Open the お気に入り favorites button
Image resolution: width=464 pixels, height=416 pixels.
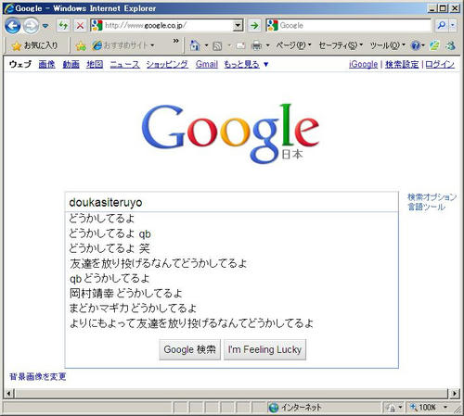(x=34, y=45)
